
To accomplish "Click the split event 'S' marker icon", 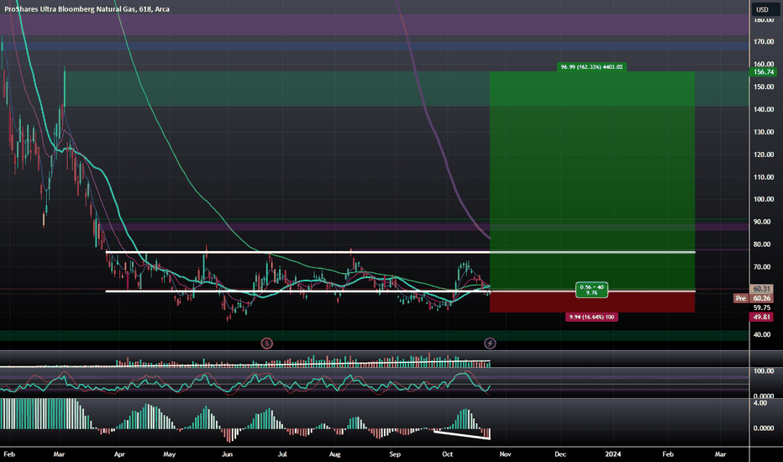I will tap(267, 343).
